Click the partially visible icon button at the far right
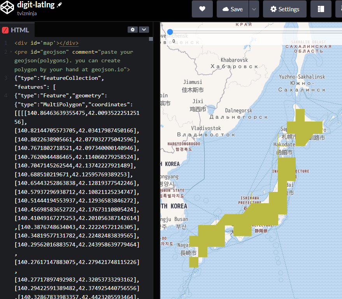342x299 pixels. tap(339, 9)
